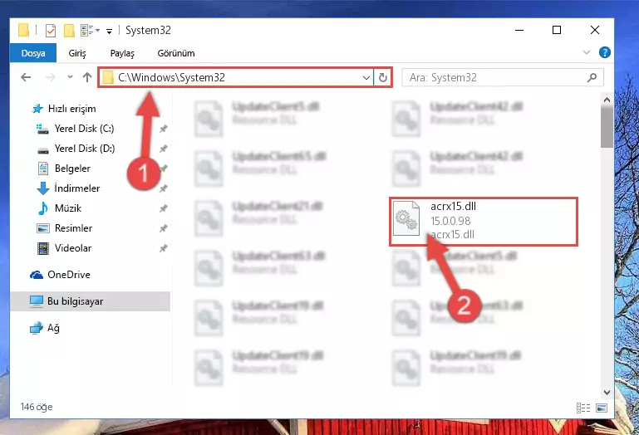Select OneDrive in the navigation pane

coord(60,275)
